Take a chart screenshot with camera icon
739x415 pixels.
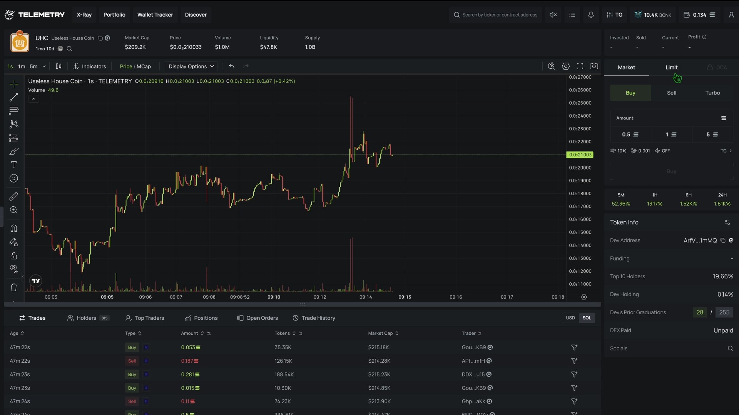[x=594, y=66]
